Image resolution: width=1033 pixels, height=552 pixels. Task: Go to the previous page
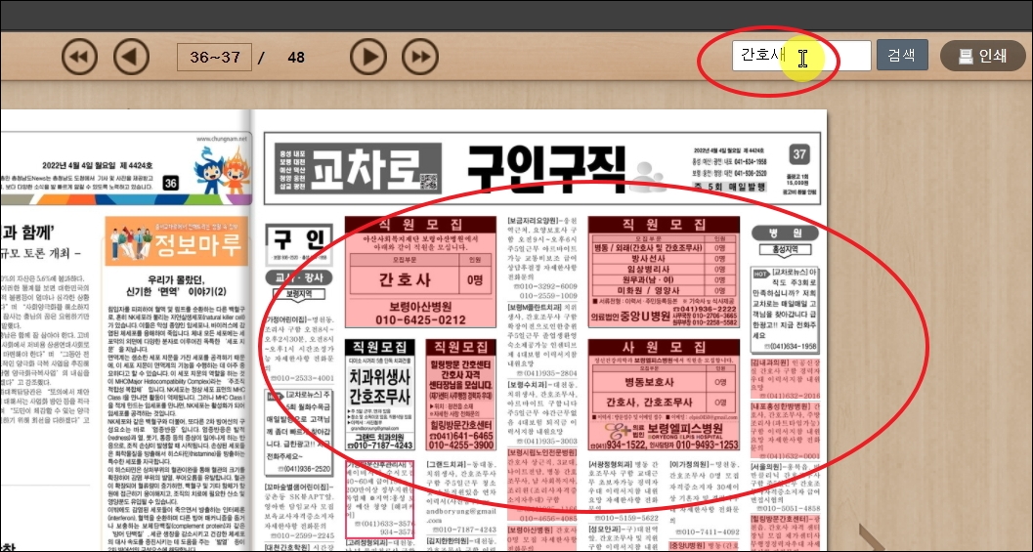[131, 57]
